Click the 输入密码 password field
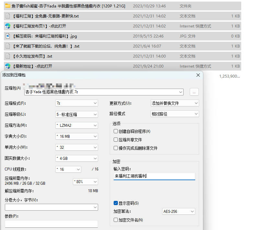This screenshot has width=260, height=230. (x=154, y=176)
